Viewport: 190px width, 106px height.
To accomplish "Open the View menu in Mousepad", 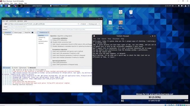I will (x=109, y=39).
